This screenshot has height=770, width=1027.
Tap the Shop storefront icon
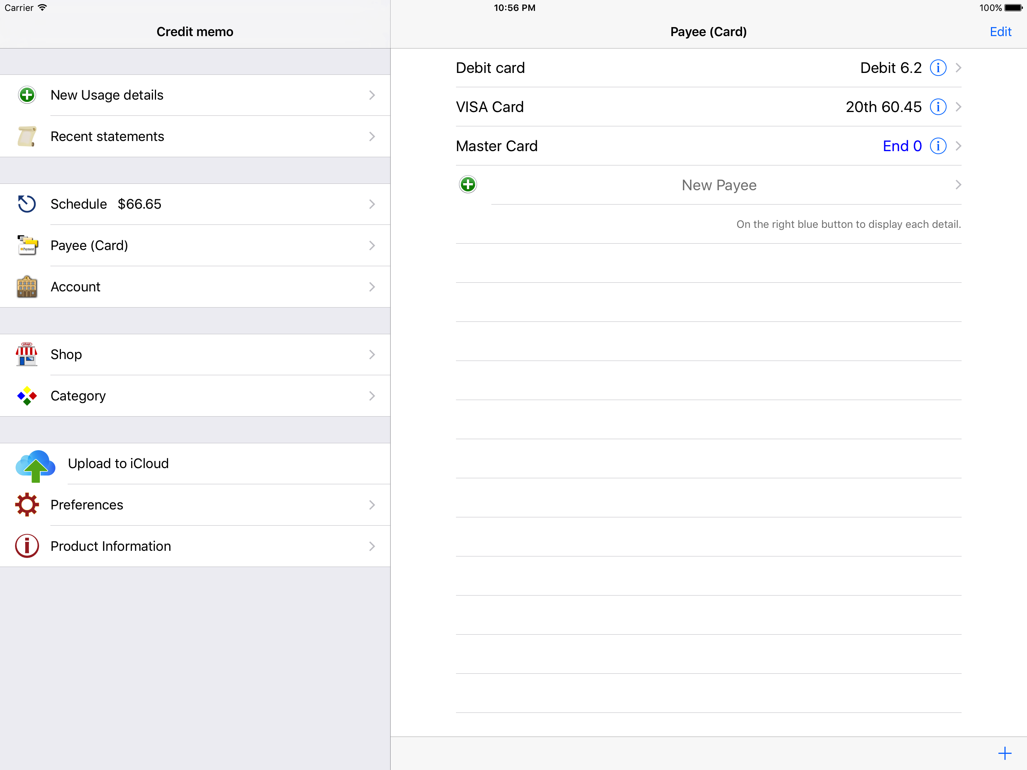tap(27, 354)
